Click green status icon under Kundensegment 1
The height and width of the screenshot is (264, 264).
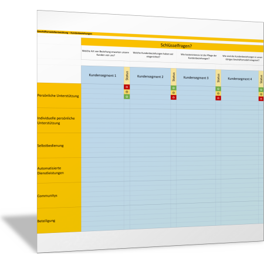click(127, 97)
